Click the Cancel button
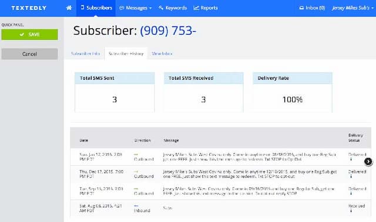 point(29,54)
